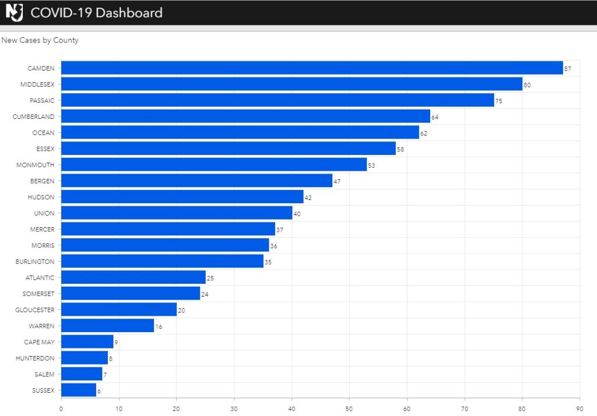Screen dimensions: 597x416
Task: Click the SALEM county bar
Action: click(82, 373)
